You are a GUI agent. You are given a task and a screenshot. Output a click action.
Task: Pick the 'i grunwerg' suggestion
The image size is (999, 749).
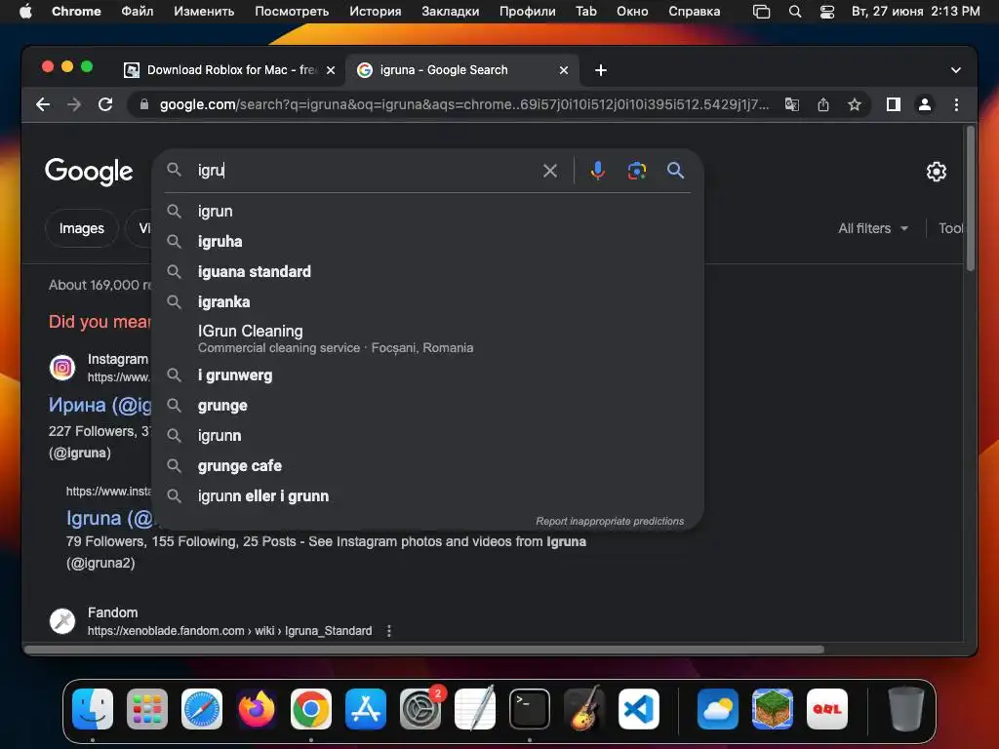(x=427, y=375)
